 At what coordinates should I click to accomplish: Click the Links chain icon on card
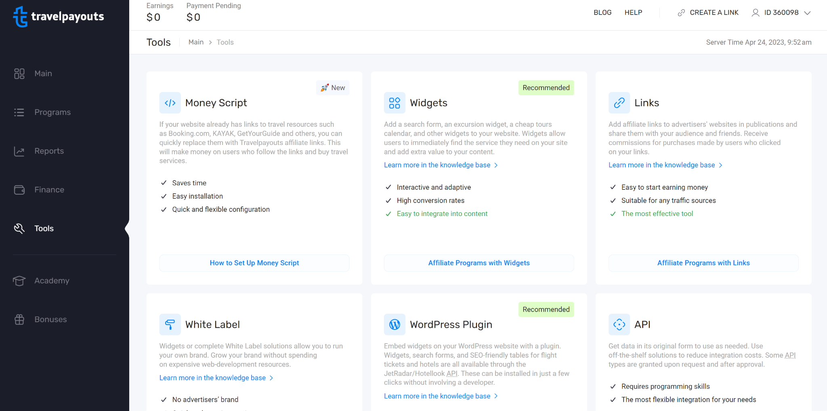(619, 103)
